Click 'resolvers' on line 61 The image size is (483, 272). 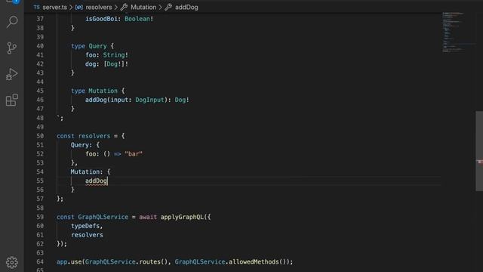pyautogui.click(x=87, y=235)
